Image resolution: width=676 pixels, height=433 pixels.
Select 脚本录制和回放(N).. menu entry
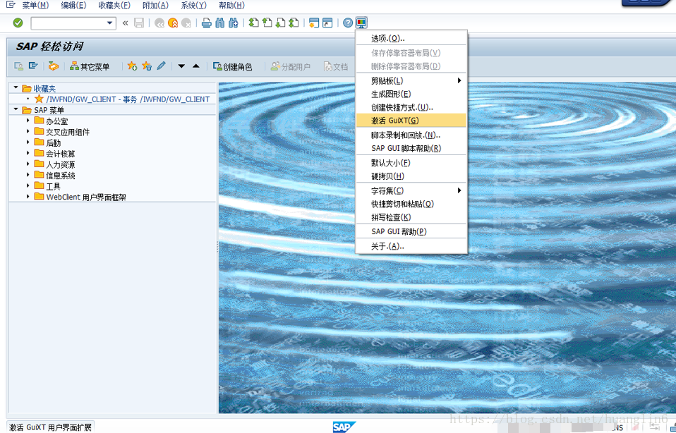[x=411, y=135]
